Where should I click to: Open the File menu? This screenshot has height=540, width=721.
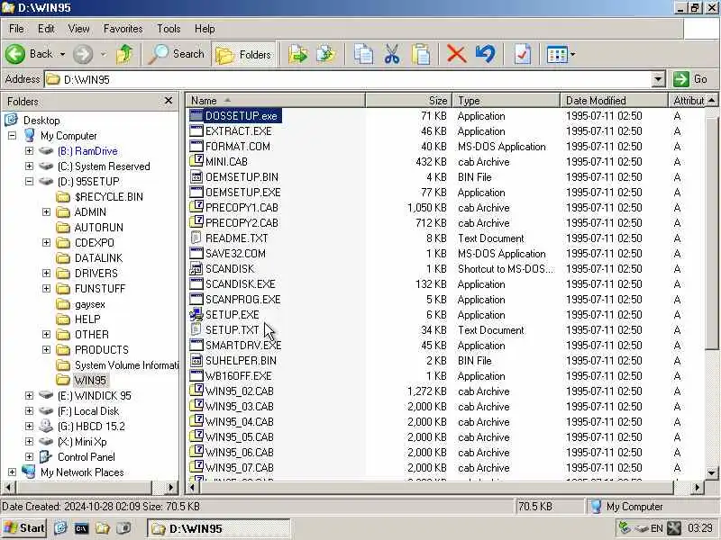[16, 29]
